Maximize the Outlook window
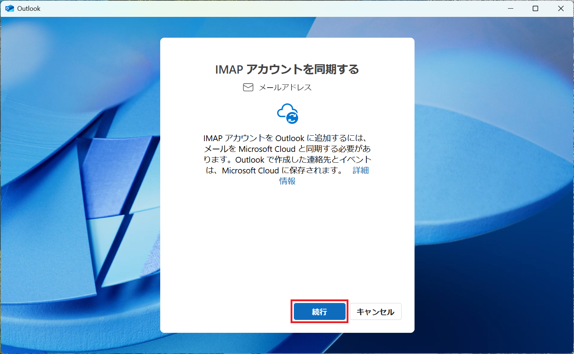Image resolution: width=574 pixels, height=354 pixels. pos(535,8)
